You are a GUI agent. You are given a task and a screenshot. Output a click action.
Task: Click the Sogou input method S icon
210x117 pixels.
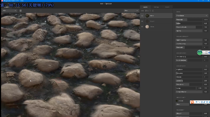click(192, 102)
